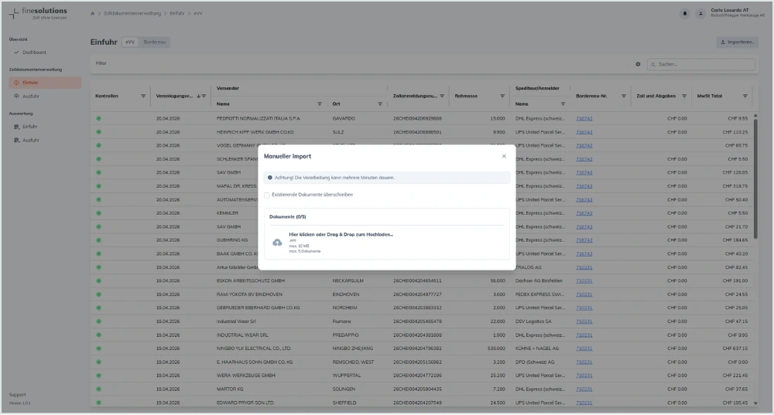Click green status dot in EDWARD PRYOR row
Viewport: 774px width, 415px height.
(x=99, y=403)
